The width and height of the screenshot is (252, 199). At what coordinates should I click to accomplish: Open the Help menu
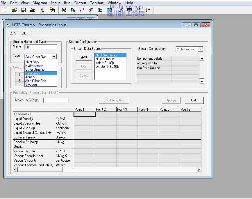pos(129,3)
